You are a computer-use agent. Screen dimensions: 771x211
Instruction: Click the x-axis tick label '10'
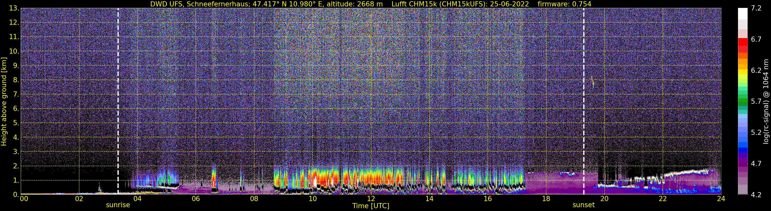pos(312,199)
